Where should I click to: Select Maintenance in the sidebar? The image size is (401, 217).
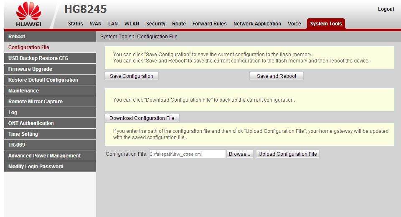point(50,91)
